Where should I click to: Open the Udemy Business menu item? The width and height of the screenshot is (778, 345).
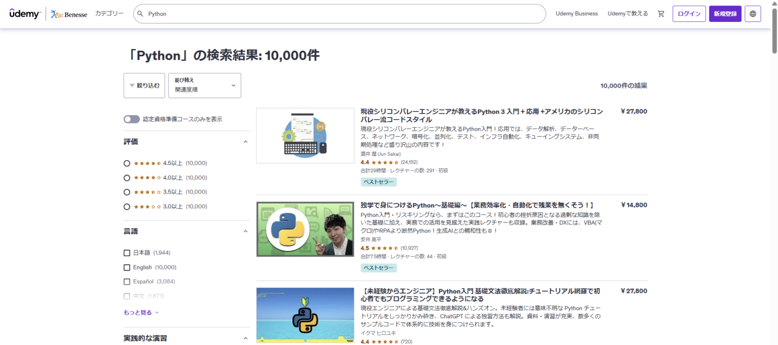pos(577,14)
